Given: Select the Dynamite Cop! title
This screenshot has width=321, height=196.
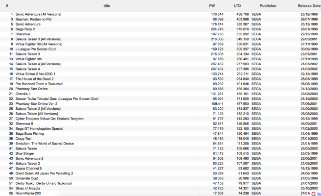Looking at the screenshot, I should [x=27, y=178].
